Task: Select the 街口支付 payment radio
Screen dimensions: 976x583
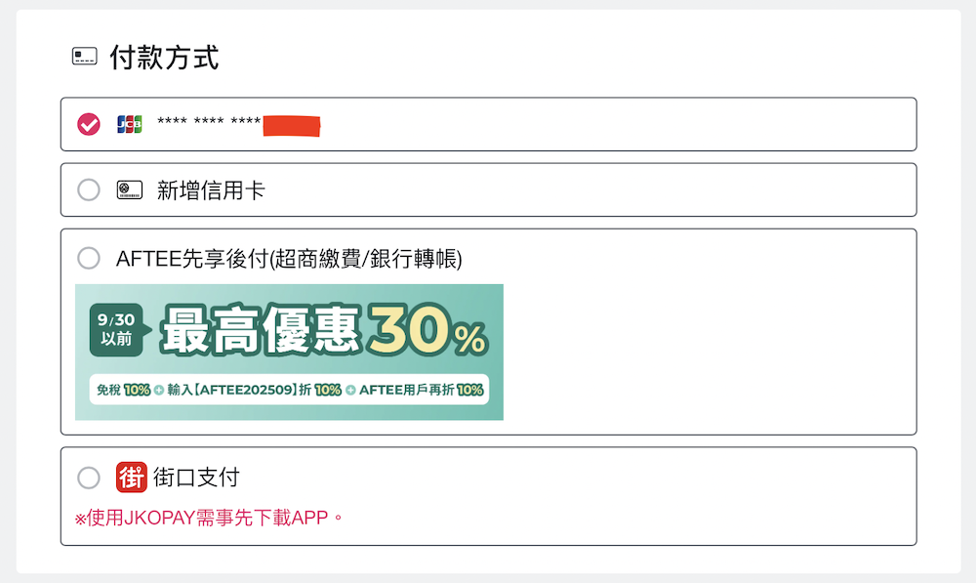Action: pos(88,477)
